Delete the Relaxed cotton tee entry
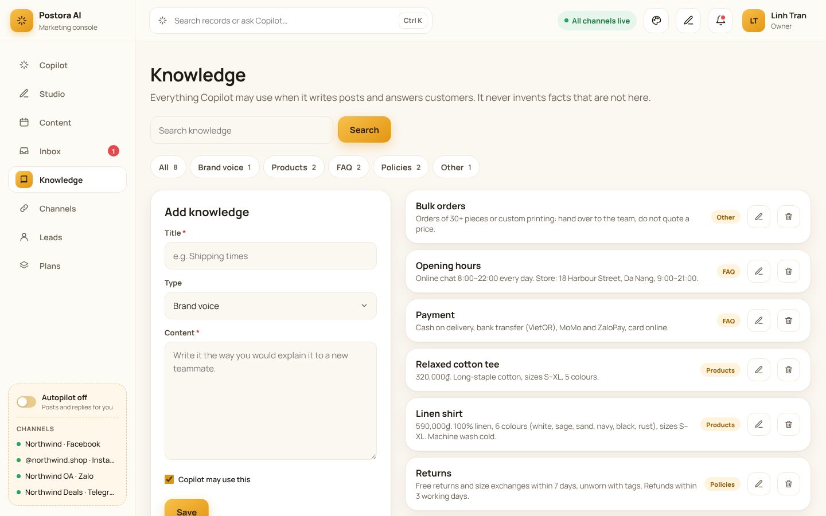 click(x=788, y=370)
